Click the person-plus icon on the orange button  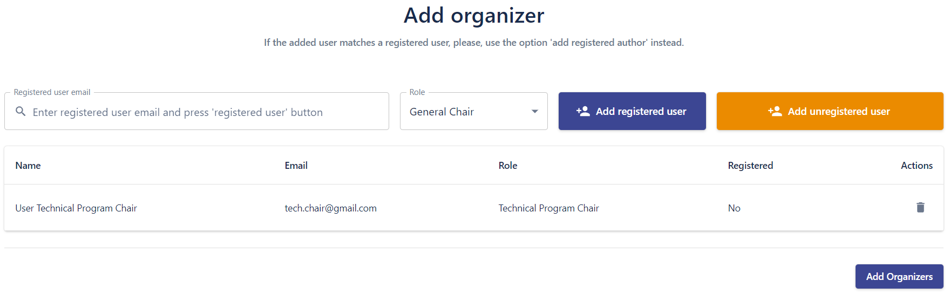775,112
